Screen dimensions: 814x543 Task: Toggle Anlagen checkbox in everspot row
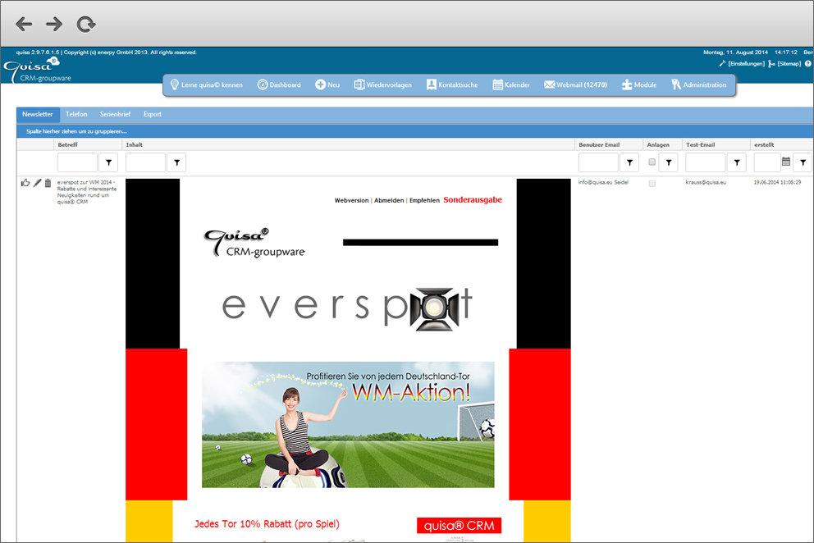(652, 183)
